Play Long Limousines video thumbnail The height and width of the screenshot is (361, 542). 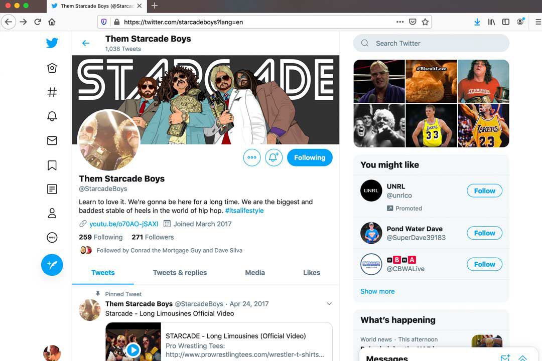click(x=133, y=350)
